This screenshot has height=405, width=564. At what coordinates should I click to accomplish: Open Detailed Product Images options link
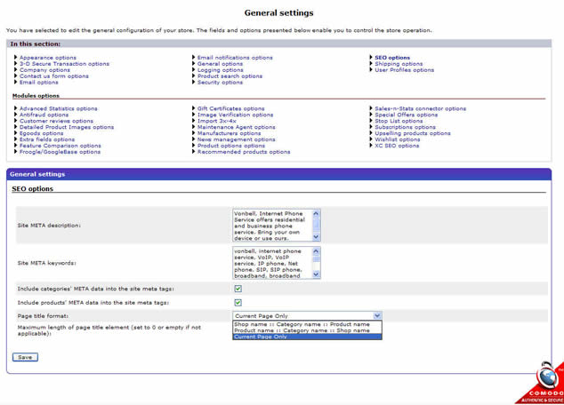click(67, 127)
